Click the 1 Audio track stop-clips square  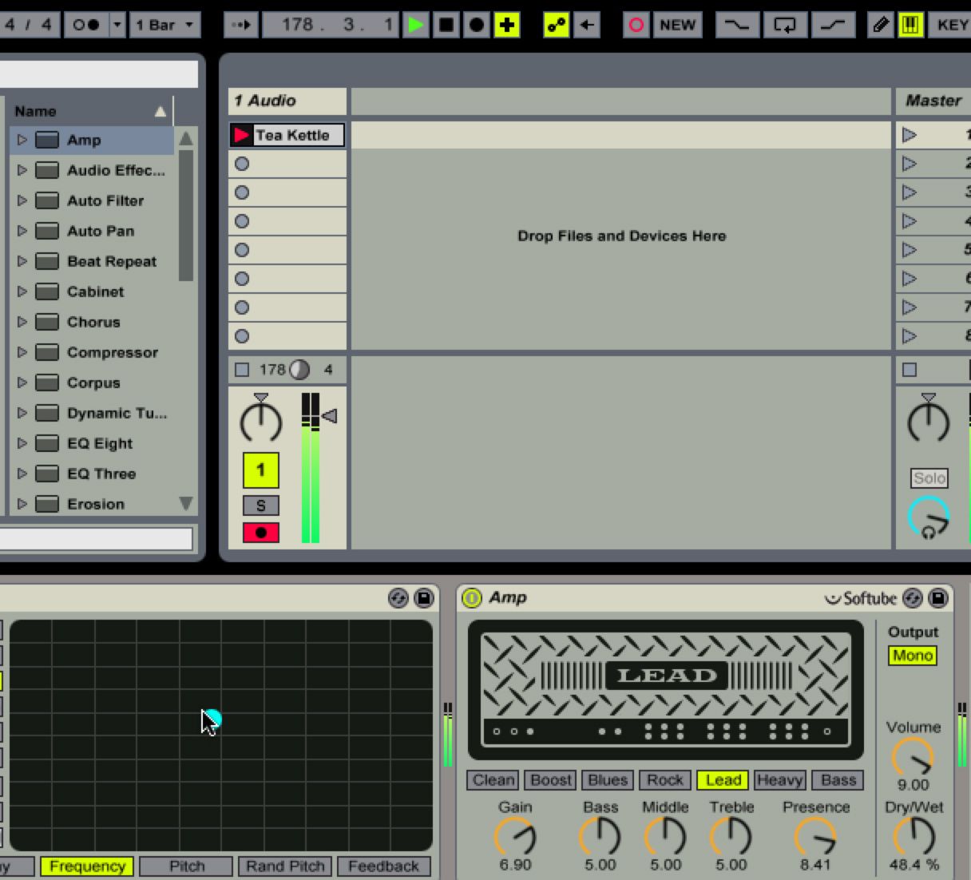[242, 370]
